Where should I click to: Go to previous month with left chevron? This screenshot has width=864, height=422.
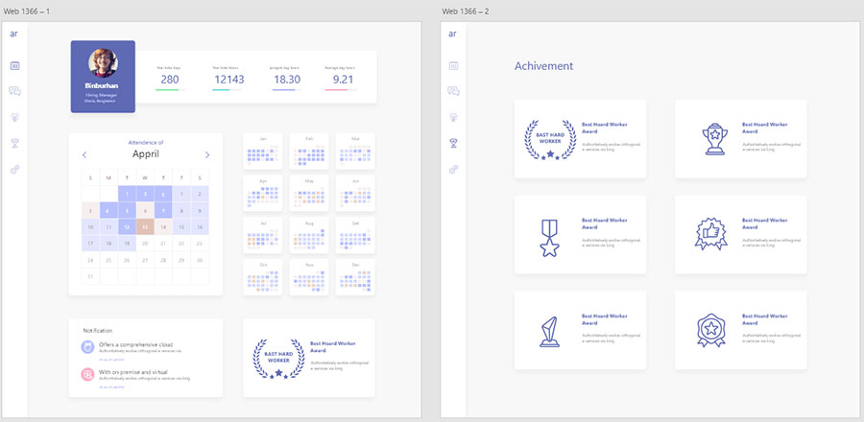click(x=84, y=155)
